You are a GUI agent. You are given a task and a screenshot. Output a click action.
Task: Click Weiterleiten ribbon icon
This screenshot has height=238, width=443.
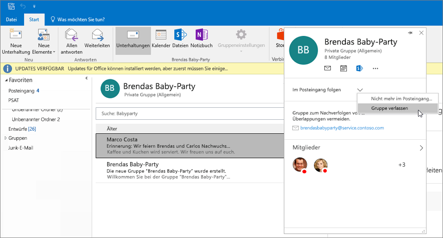[x=97, y=34]
